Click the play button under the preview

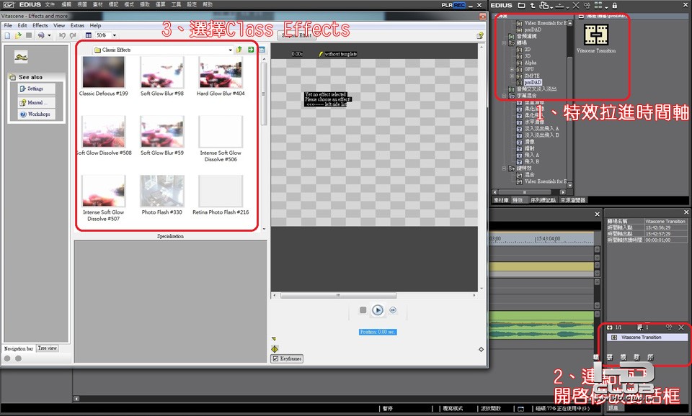tap(377, 310)
